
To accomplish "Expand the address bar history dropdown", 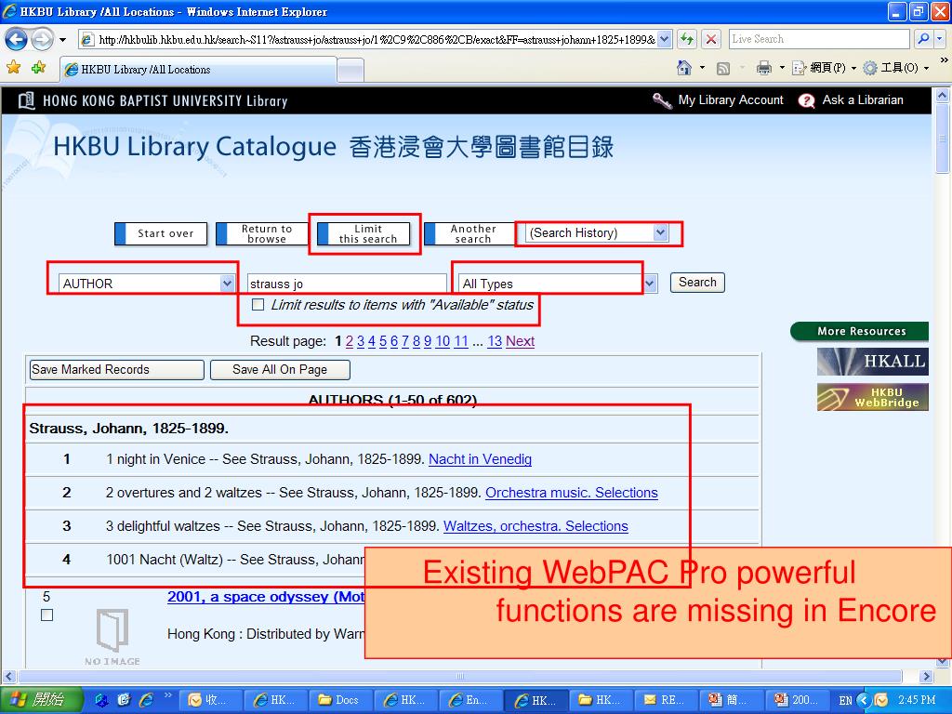I will (665, 40).
